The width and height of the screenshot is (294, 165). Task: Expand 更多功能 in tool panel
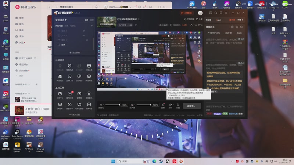(x=75, y=114)
